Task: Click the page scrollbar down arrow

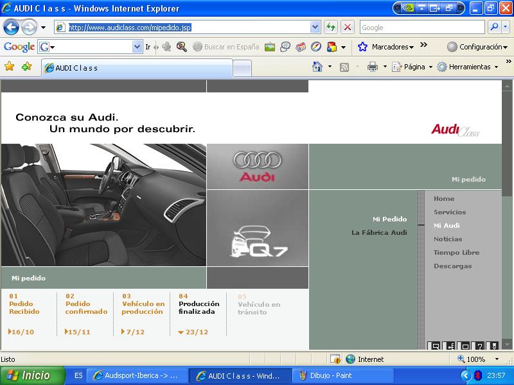Action: (x=507, y=345)
